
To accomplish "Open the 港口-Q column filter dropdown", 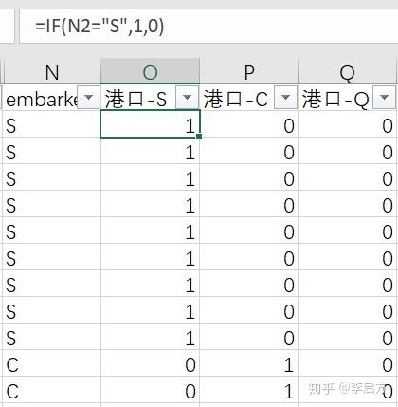I will click(385, 98).
